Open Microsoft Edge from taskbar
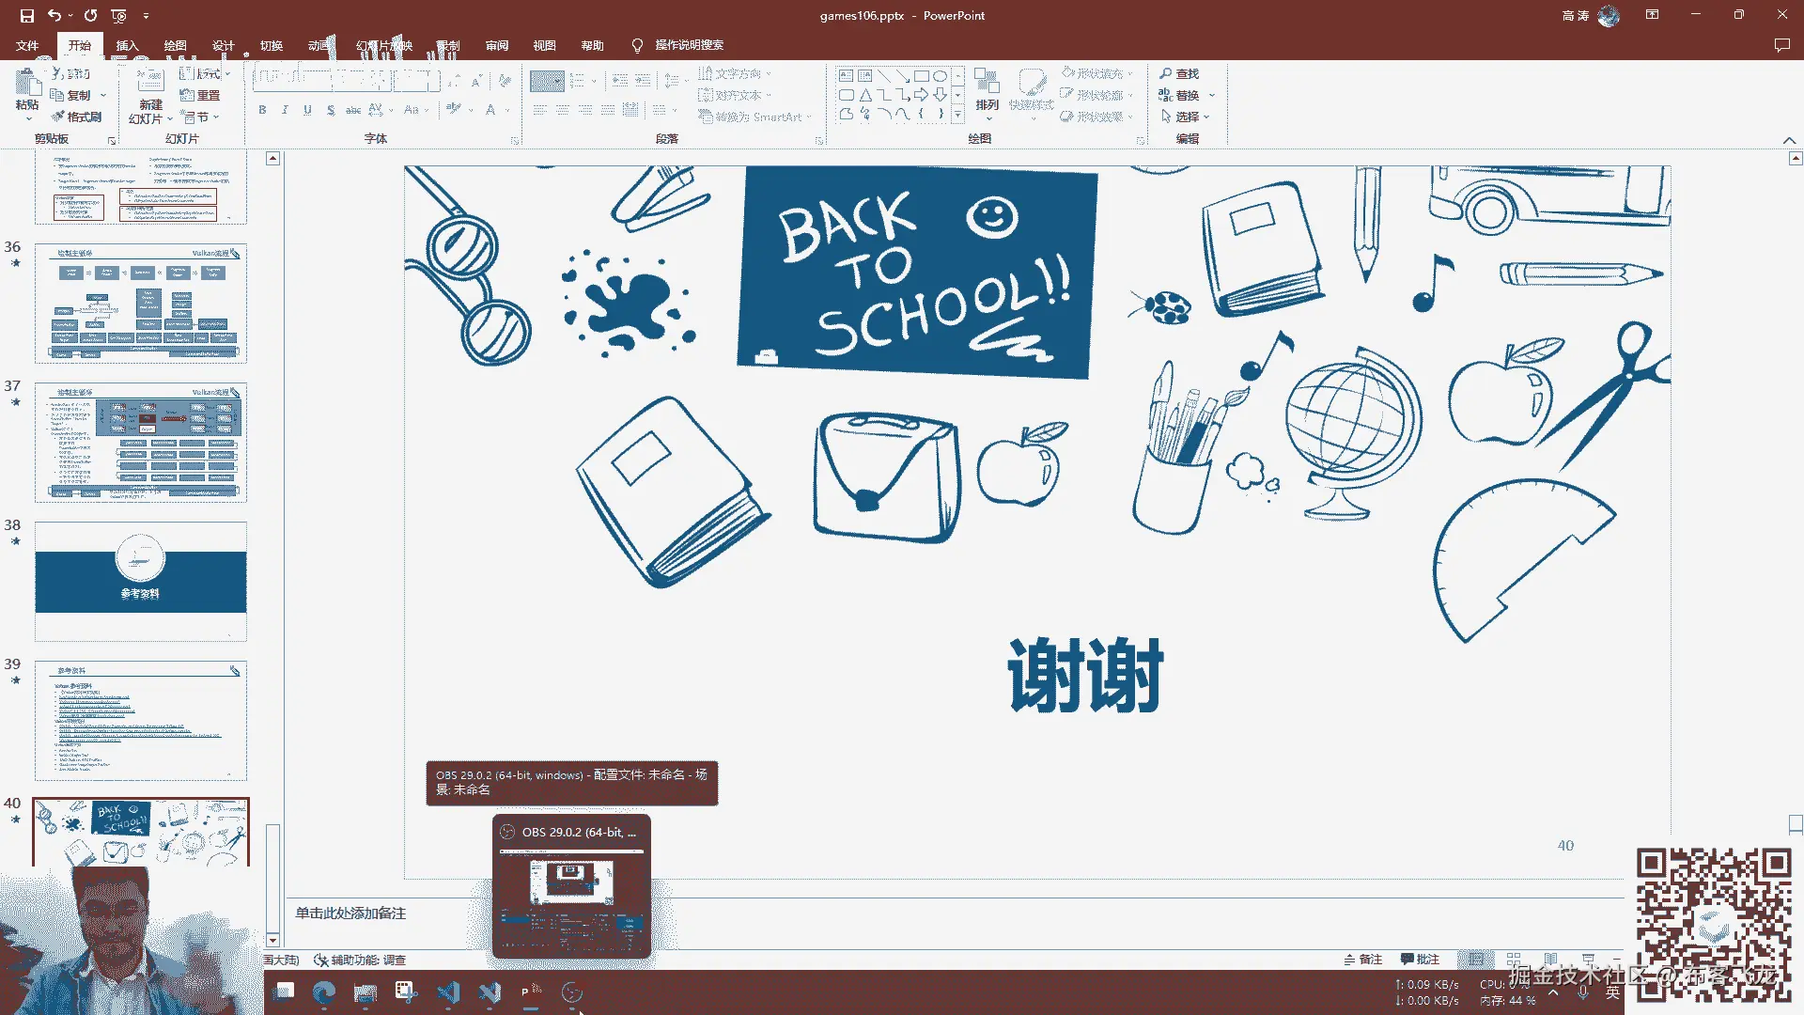Viewport: 1804px width, 1015px height. [324, 992]
